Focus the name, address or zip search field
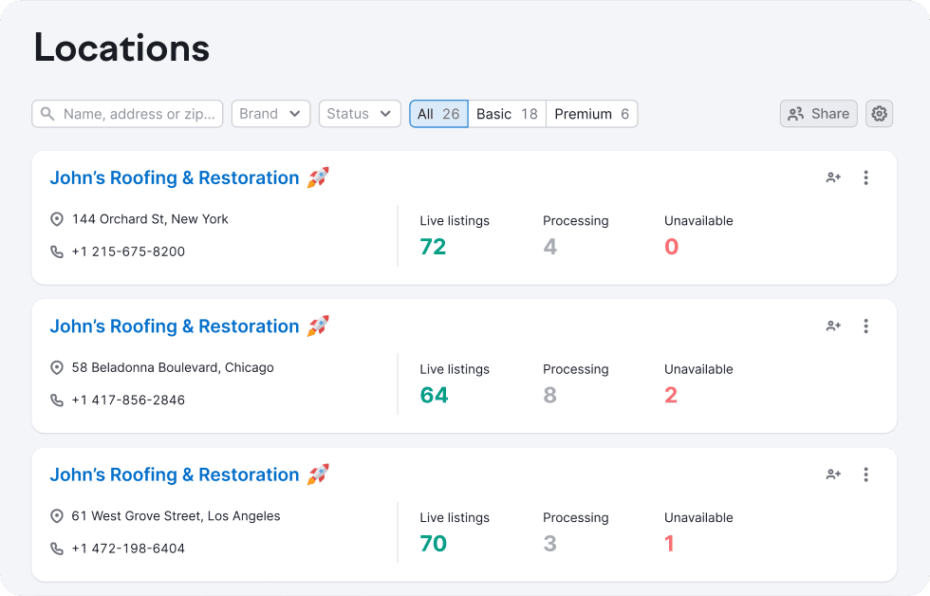The image size is (930, 596). tap(138, 114)
